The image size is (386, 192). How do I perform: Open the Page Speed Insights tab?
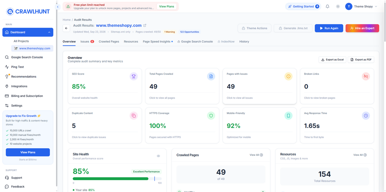158,42
